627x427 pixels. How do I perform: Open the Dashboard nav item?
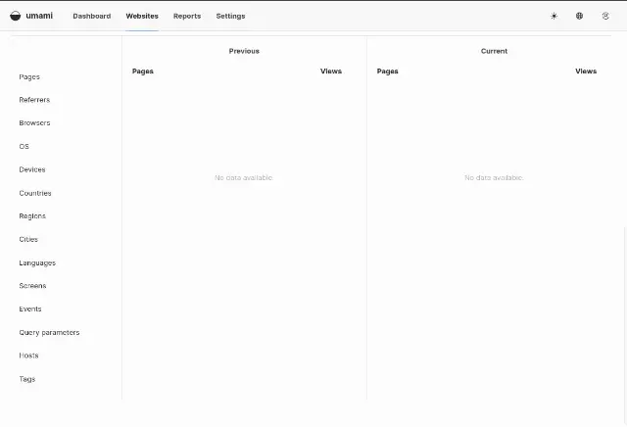click(91, 16)
